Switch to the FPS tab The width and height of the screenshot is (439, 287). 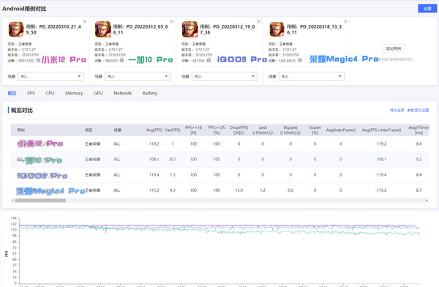31,93
